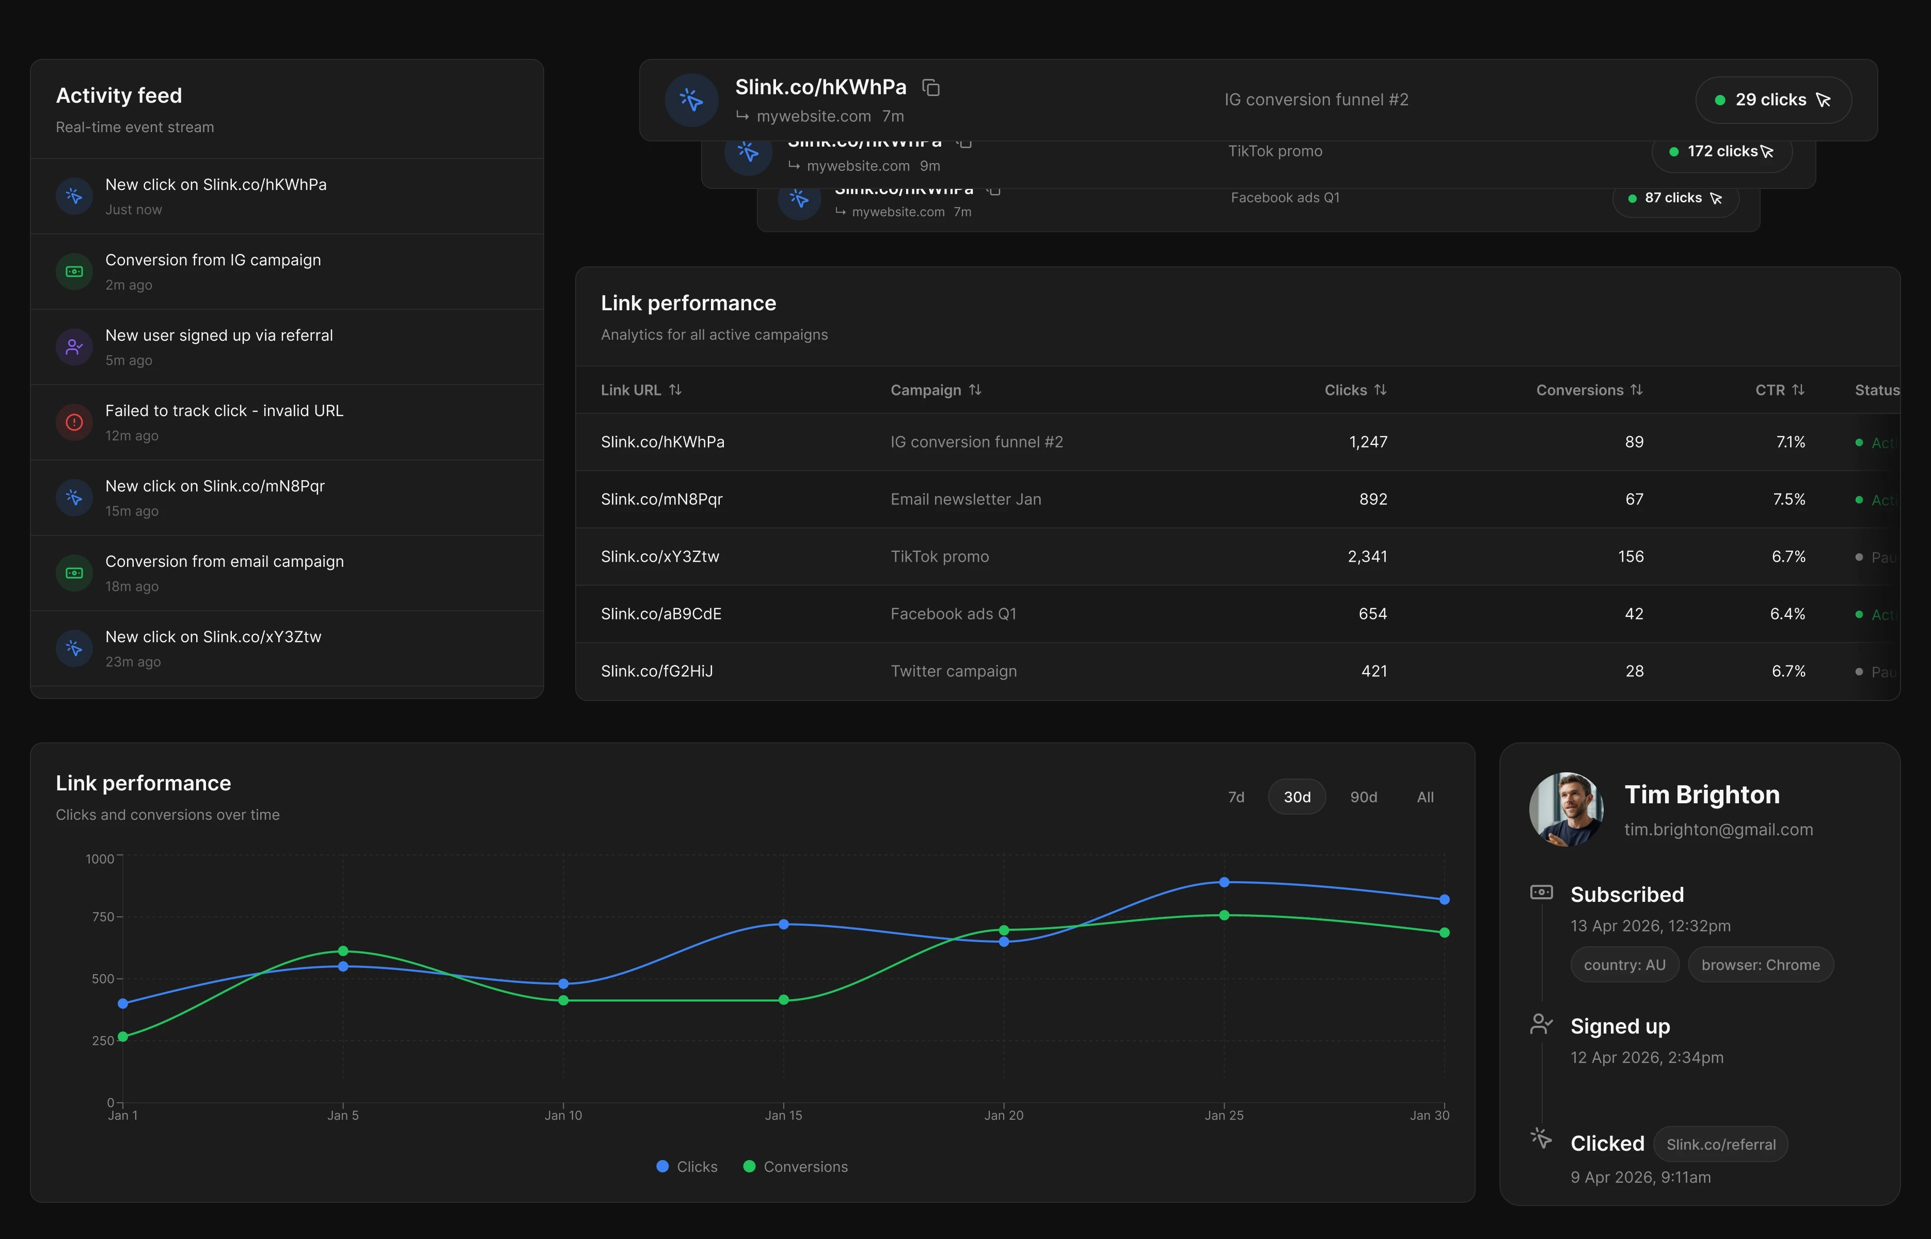
Task: Click 'Failed to track click - invalid URL' entry
Action: (x=287, y=422)
